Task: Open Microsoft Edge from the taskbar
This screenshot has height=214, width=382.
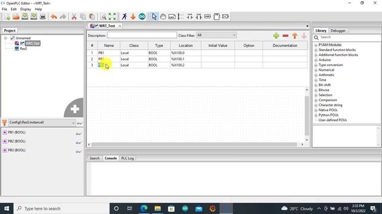Action: coord(144,209)
